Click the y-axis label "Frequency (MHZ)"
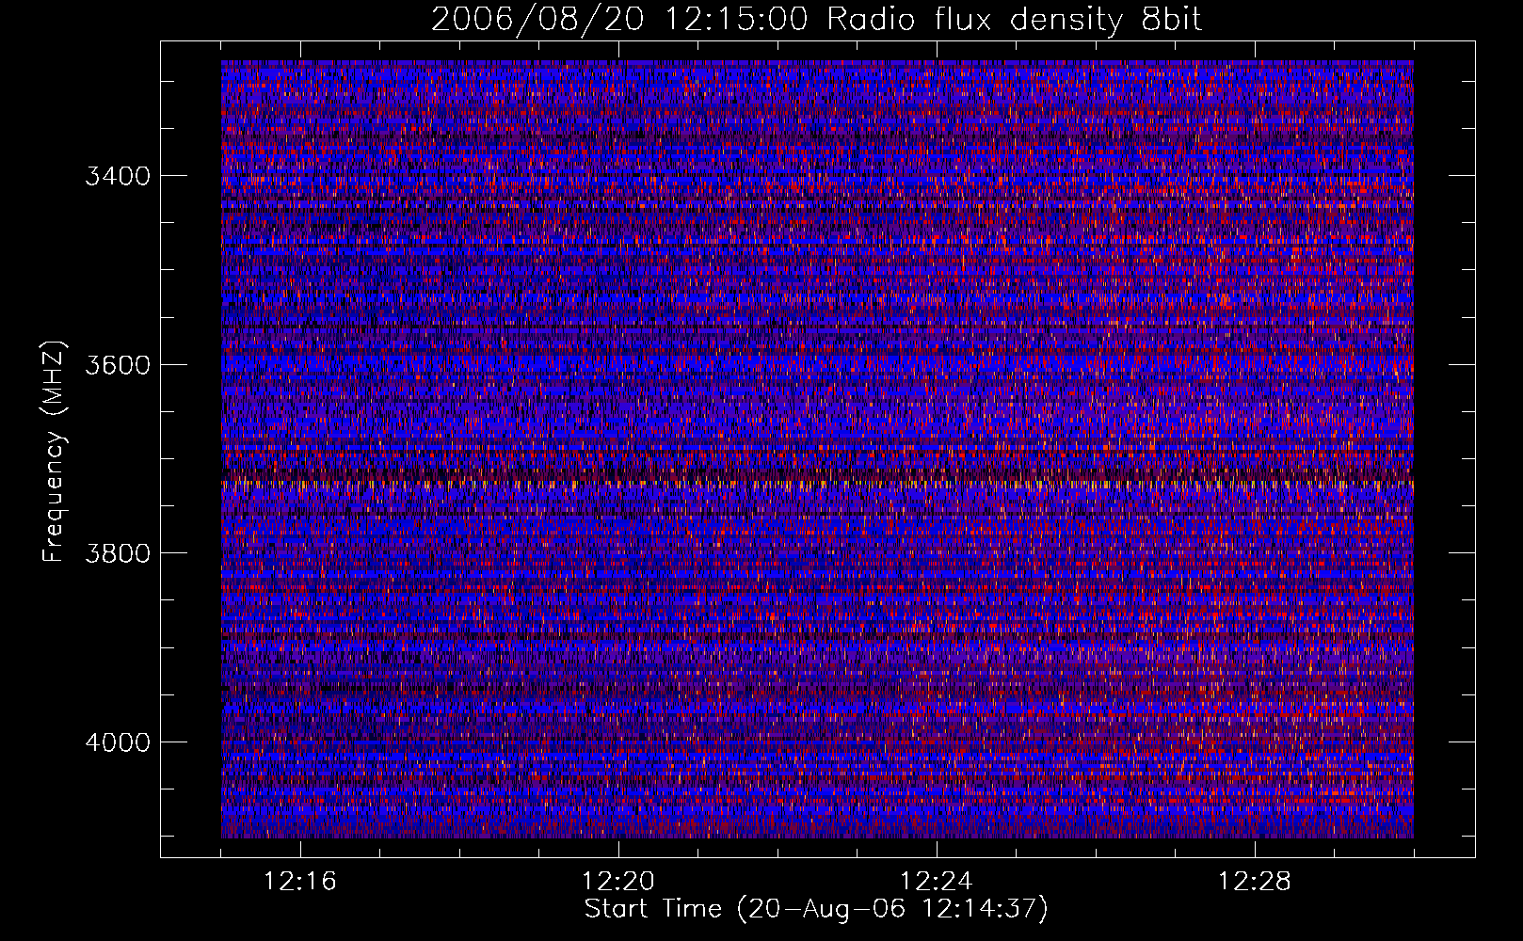This screenshot has height=941, width=1523. click(55, 453)
